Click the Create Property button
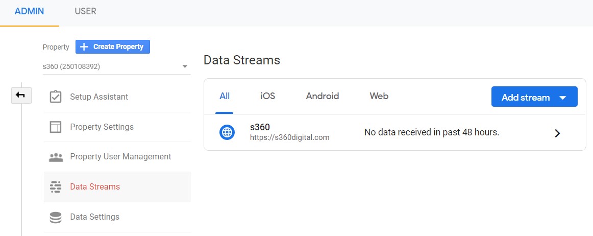 pyautogui.click(x=113, y=46)
